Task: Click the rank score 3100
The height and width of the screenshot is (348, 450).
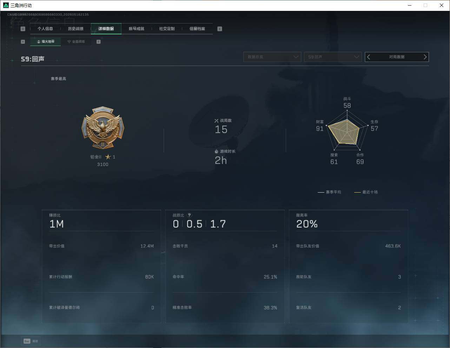Action: [x=103, y=165]
